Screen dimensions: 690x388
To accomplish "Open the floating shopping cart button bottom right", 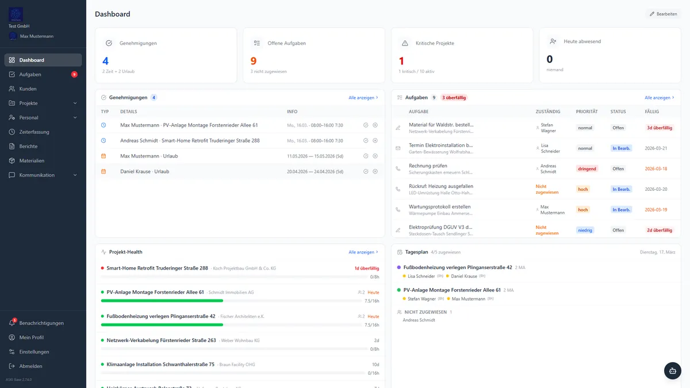I will coord(672,370).
